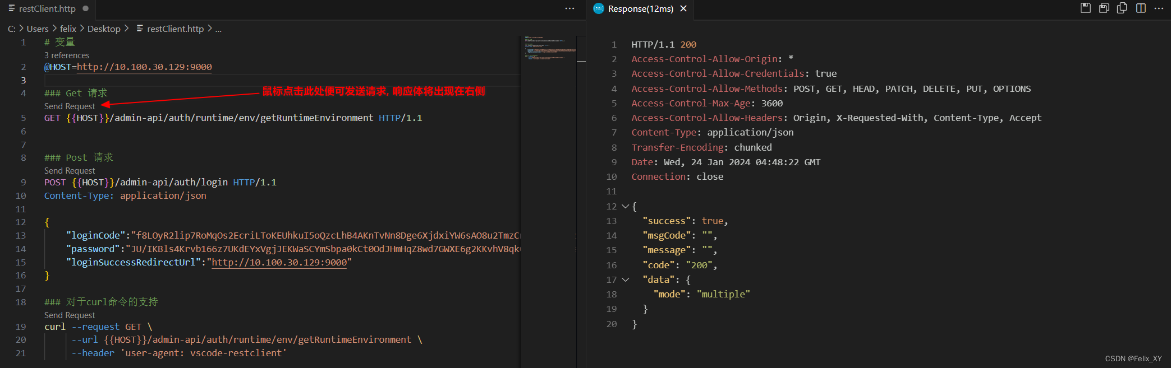Collapse the root JSON object in Response line 12
1171x368 pixels.
pos(625,206)
